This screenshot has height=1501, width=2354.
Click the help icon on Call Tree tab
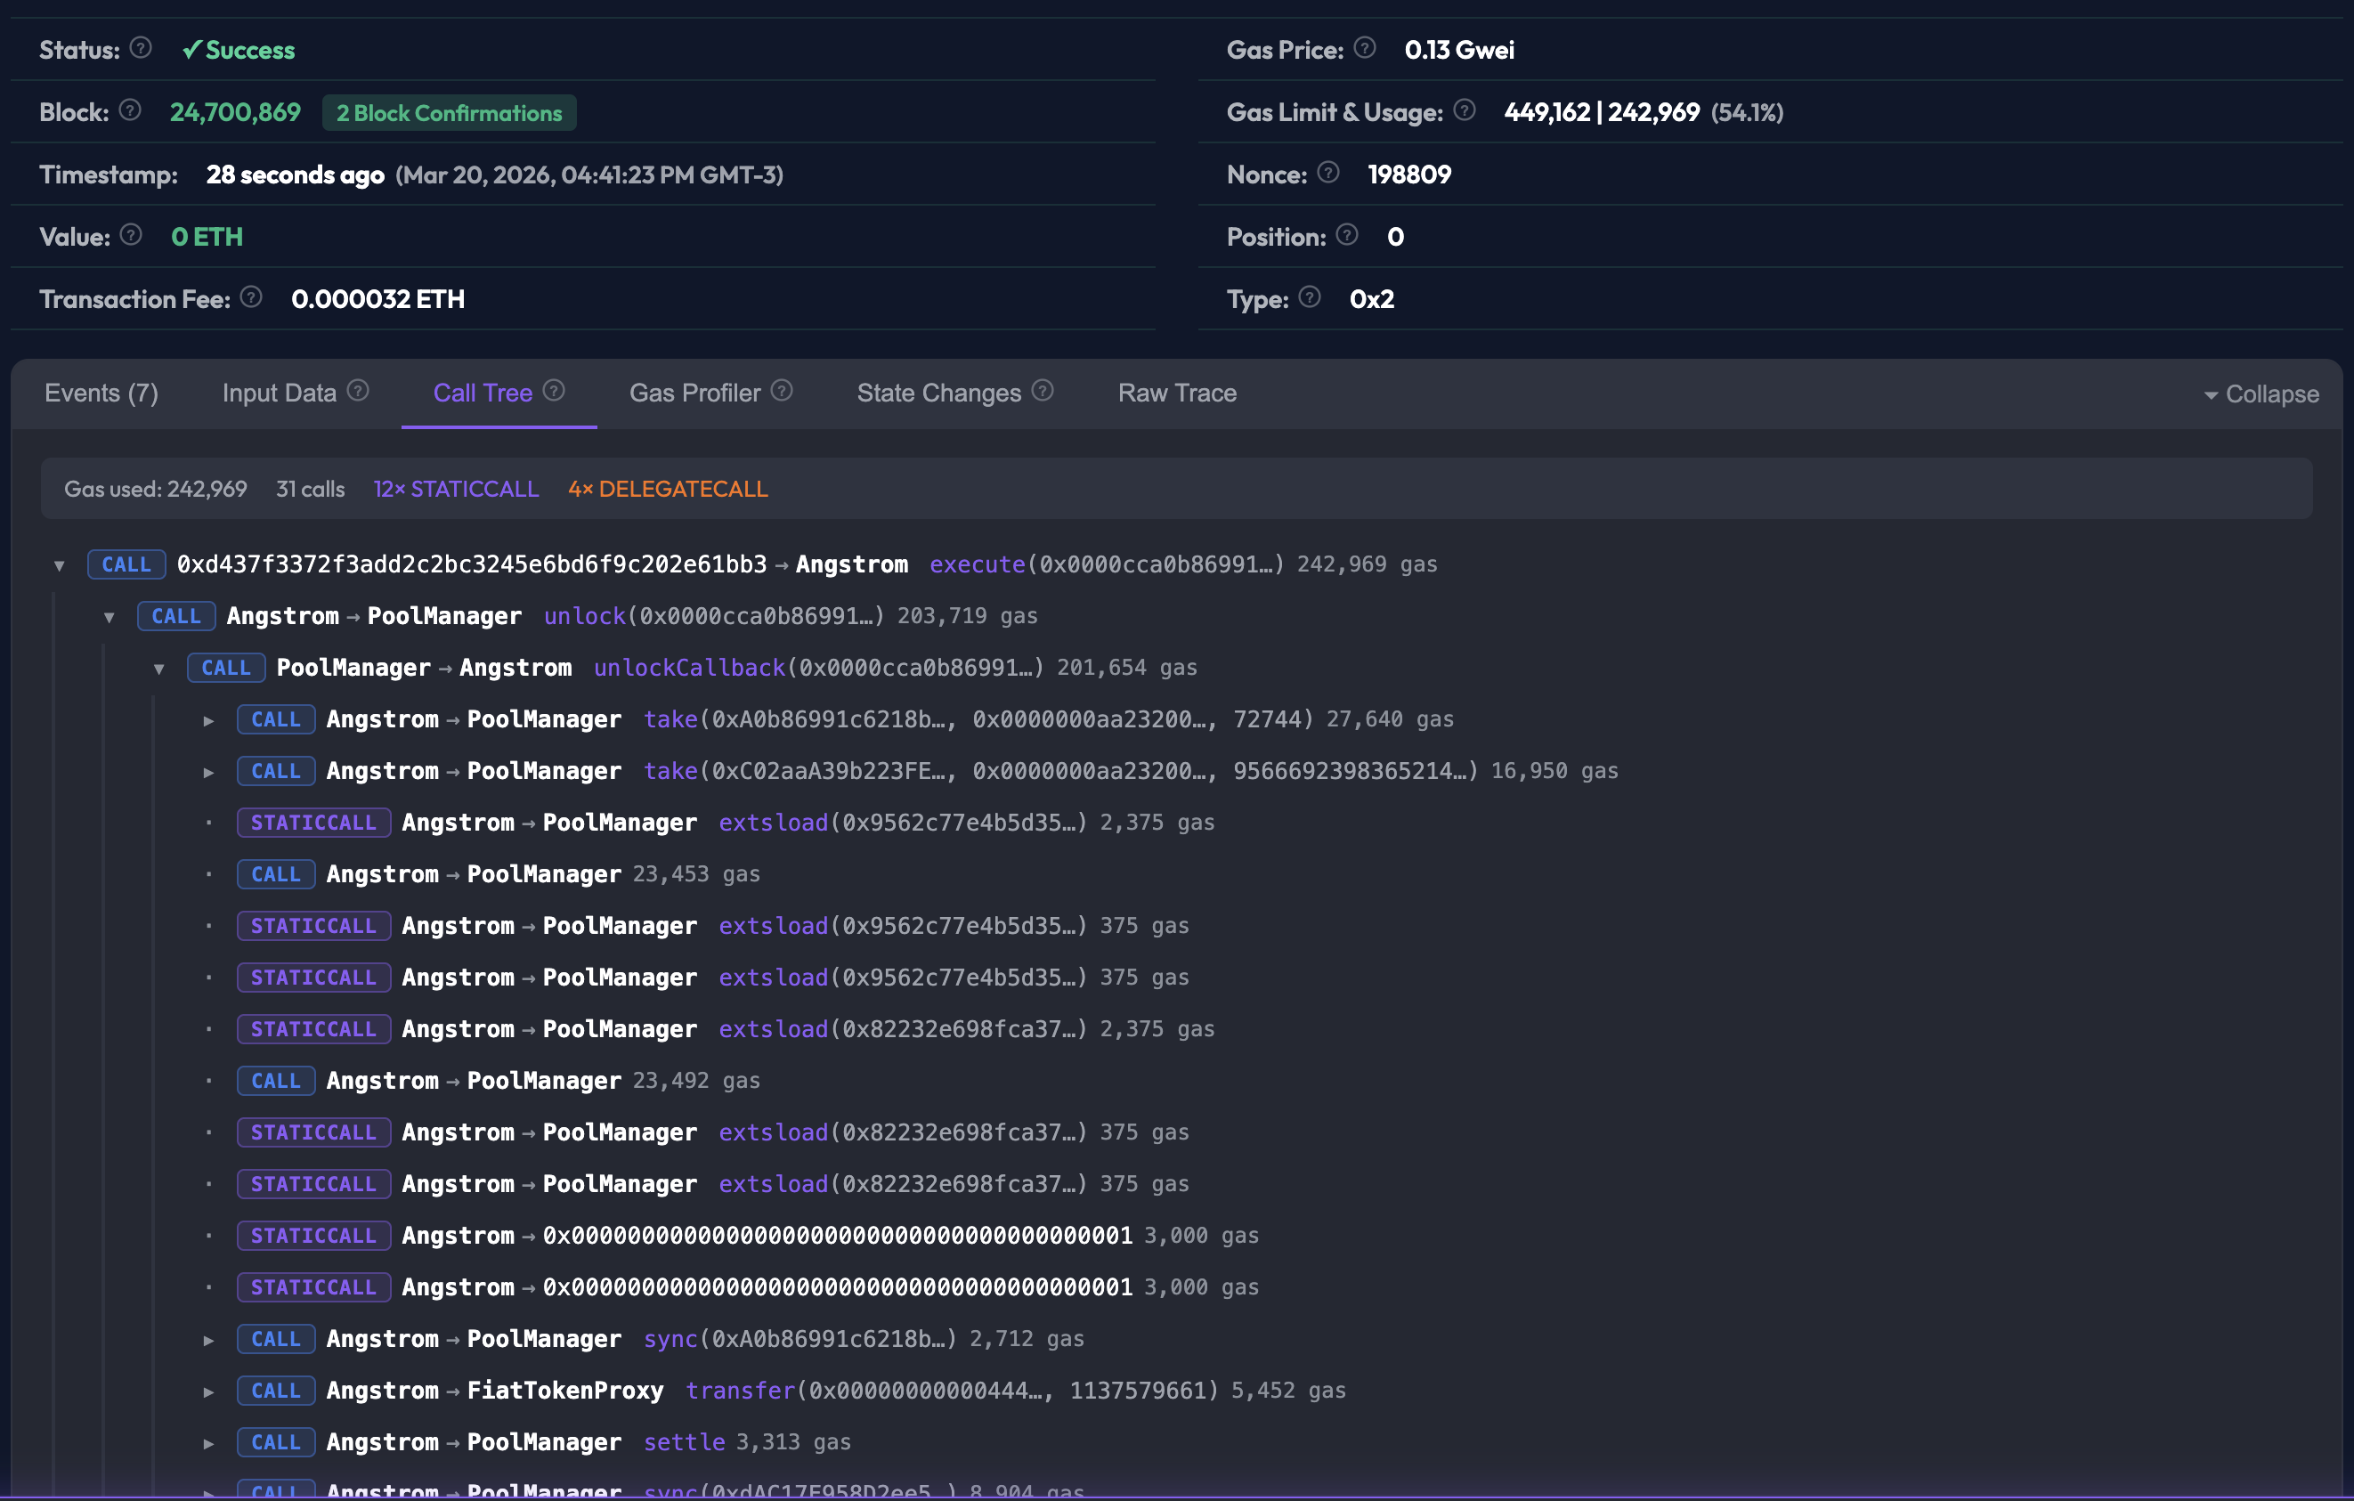coord(555,391)
